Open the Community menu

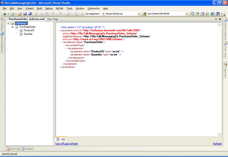click(94, 8)
